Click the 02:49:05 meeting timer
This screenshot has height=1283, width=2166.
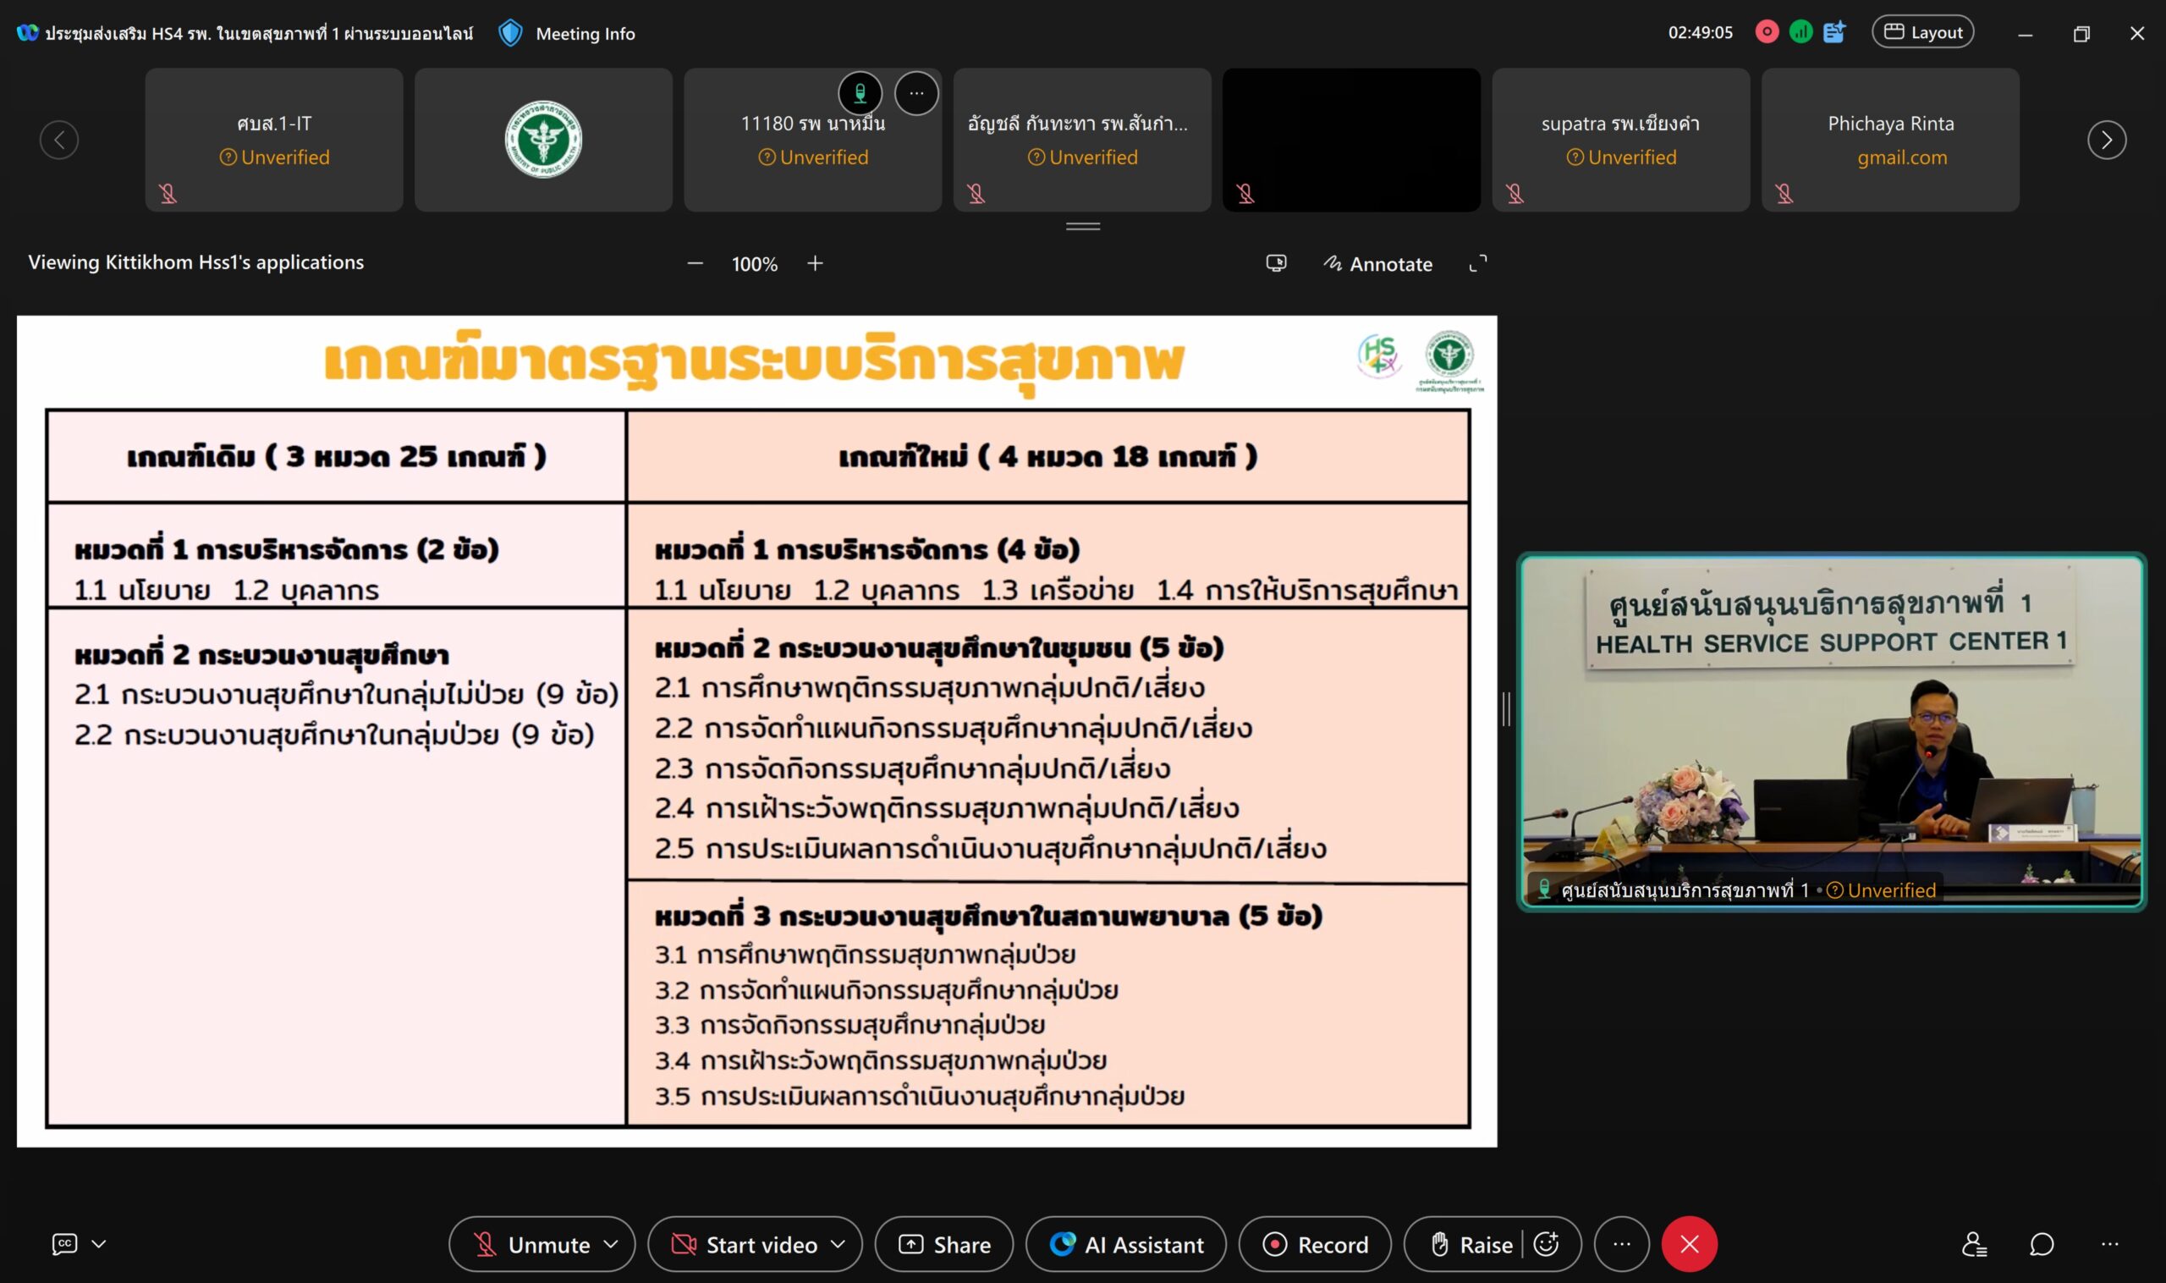[x=1700, y=33]
